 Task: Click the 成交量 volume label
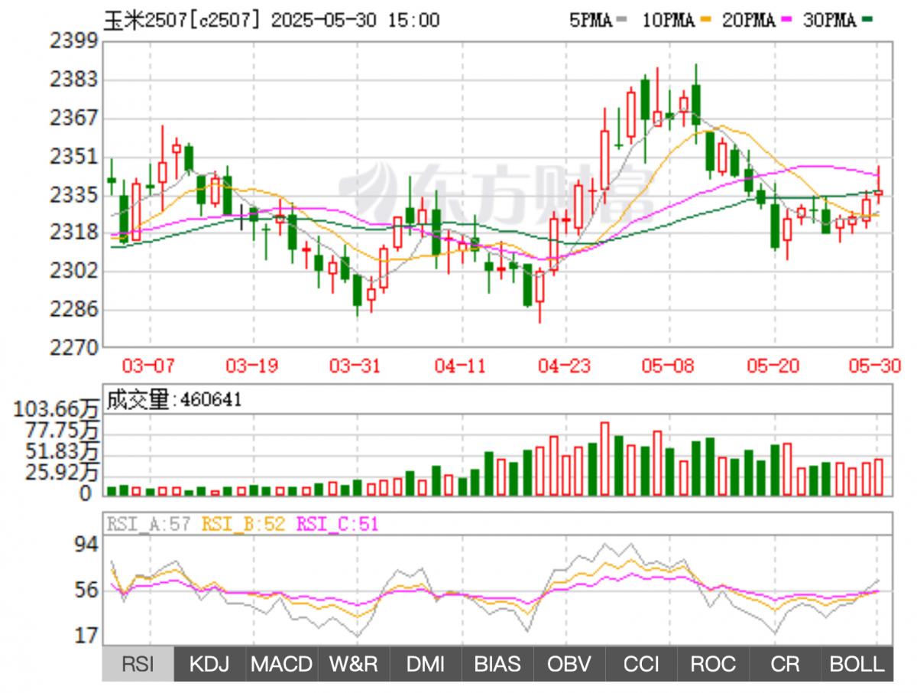(x=137, y=399)
